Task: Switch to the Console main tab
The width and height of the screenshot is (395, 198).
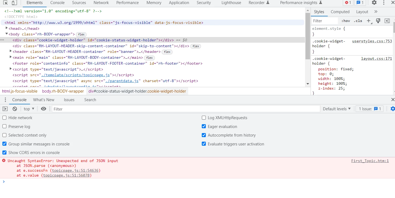Action: pyautogui.click(x=57, y=3)
